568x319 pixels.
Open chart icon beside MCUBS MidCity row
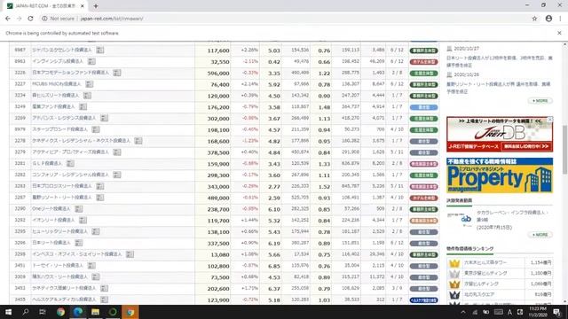point(89,84)
